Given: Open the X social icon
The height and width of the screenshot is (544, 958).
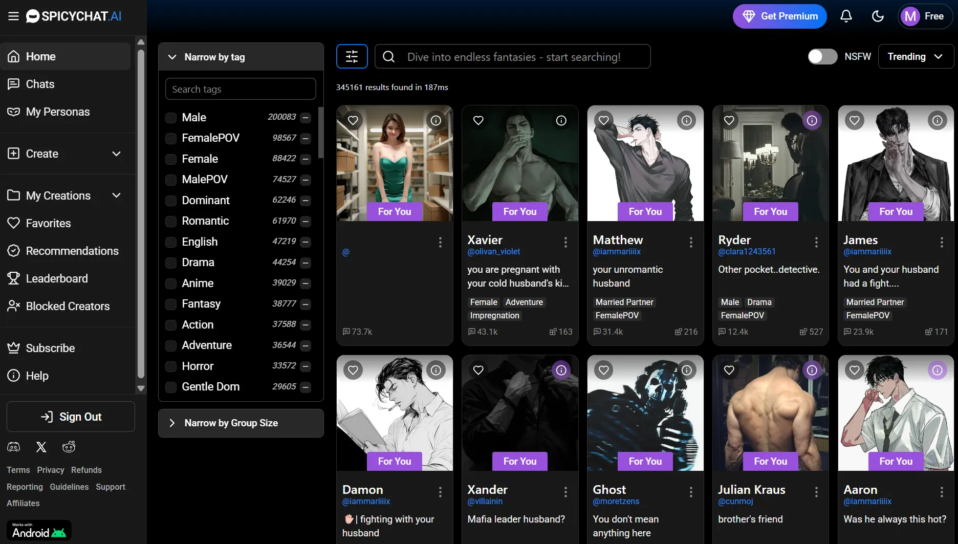Looking at the screenshot, I should point(41,447).
